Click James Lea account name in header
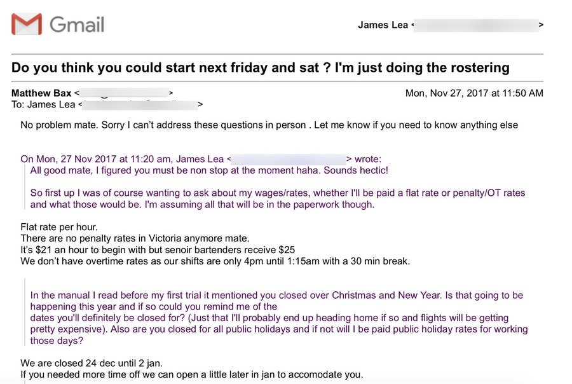Image resolution: width=572 pixels, height=384 pixels. (383, 25)
